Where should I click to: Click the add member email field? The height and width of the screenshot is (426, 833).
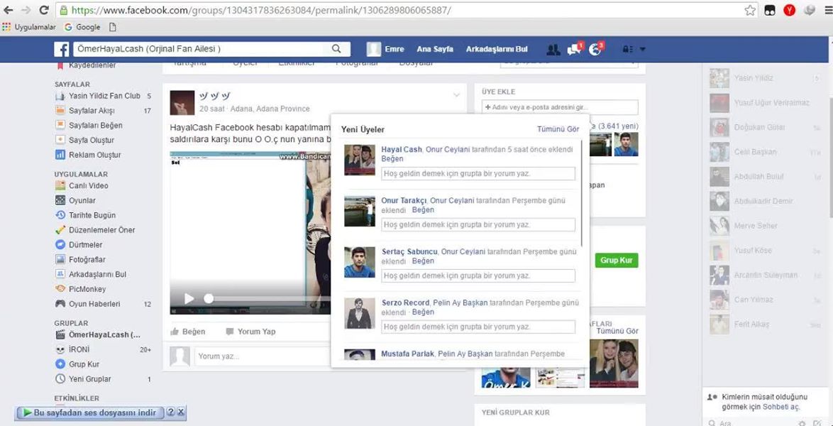click(x=560, y=107)
